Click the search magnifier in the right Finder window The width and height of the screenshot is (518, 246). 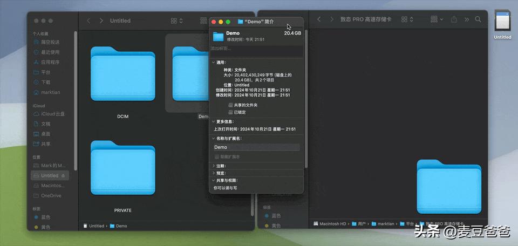(x=478, y=19)
